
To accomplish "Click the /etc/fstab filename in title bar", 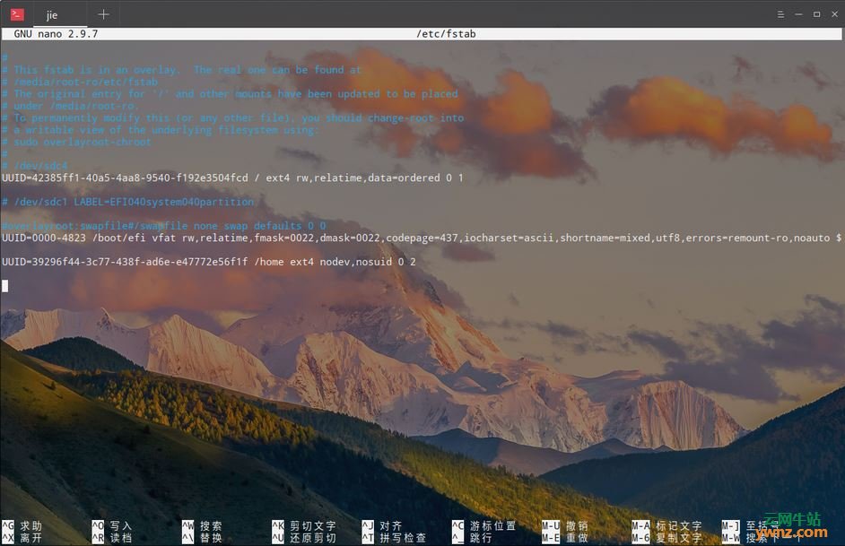I will point(446,34).
